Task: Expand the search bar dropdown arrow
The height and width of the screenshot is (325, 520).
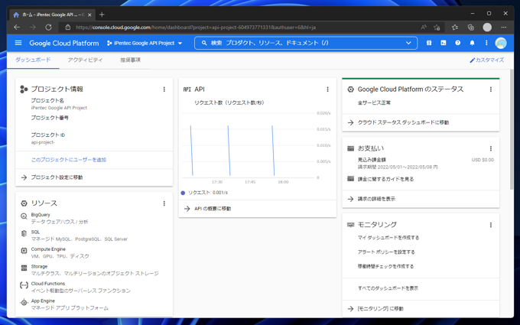Action: (408, 43)
